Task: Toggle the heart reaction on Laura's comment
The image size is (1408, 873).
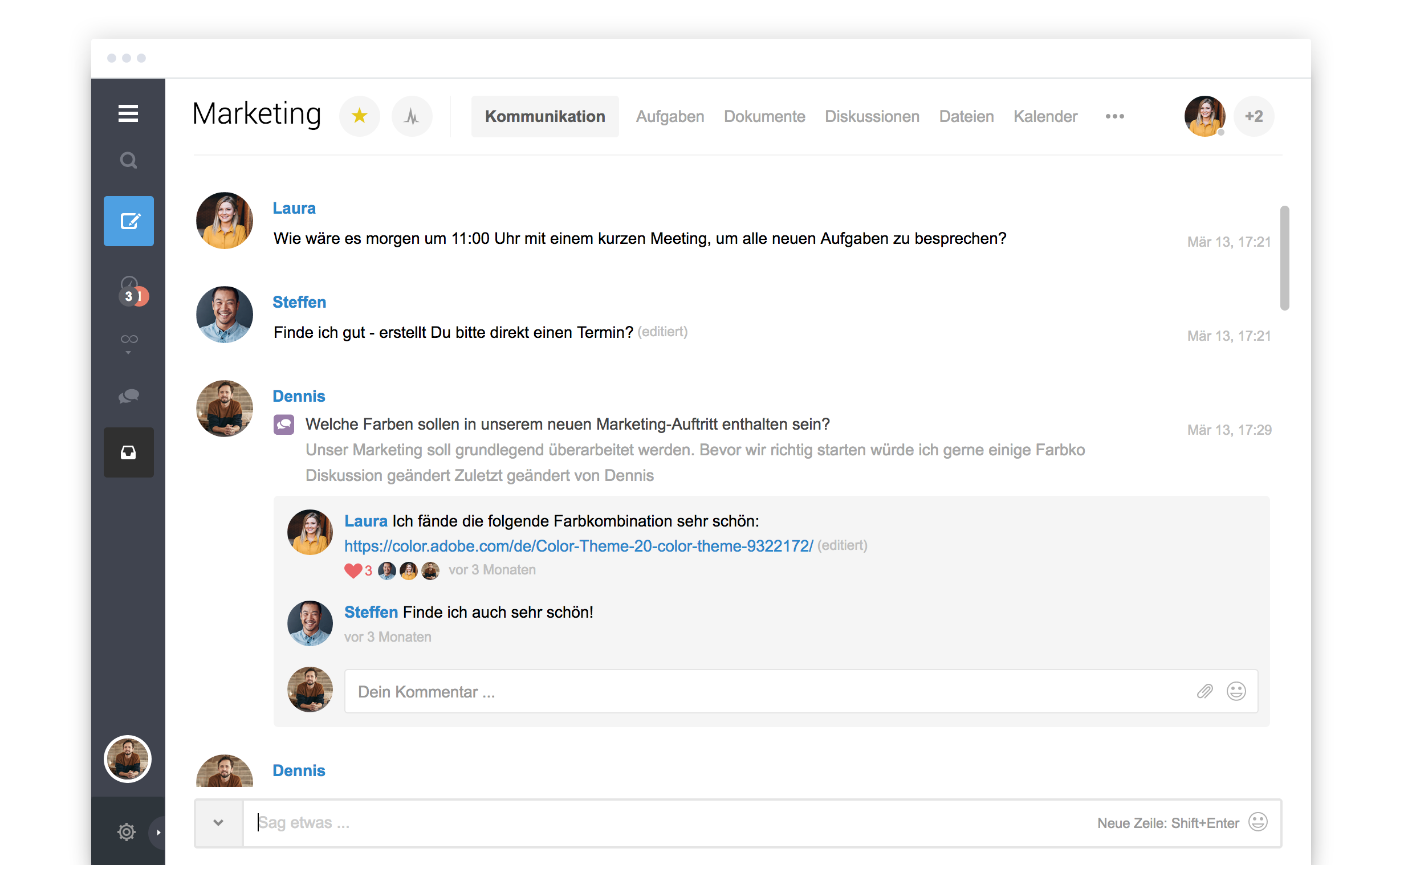Action: (353, 570)
